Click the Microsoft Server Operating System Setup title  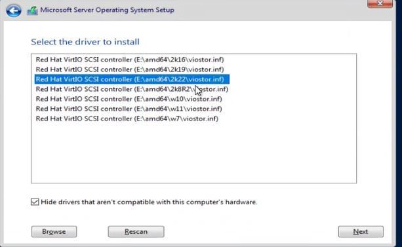click(x=107, y=10)
